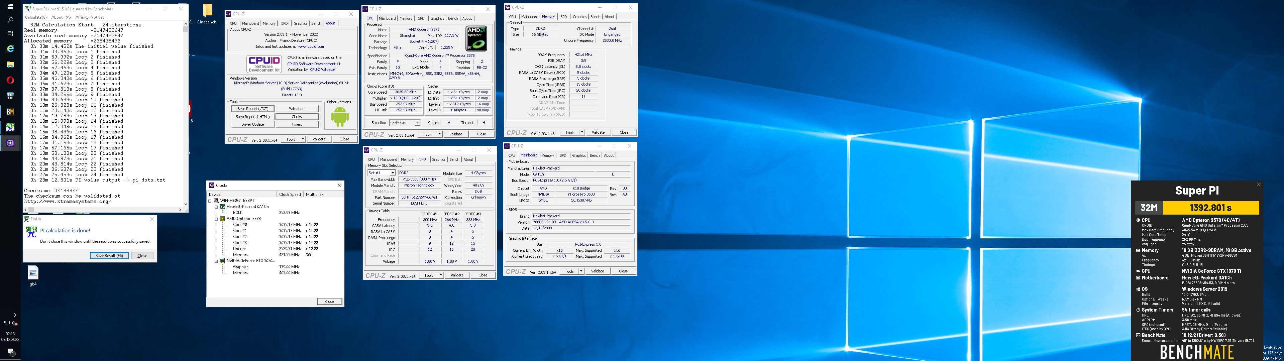Click the Timers button in CPU-Z Tools
The height and width of the screenshot is (361, 1284).
point(297,125)
